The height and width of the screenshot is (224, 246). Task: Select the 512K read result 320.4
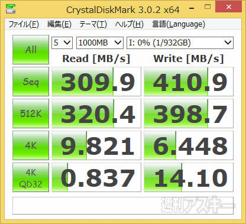click(x=96, y=113)
